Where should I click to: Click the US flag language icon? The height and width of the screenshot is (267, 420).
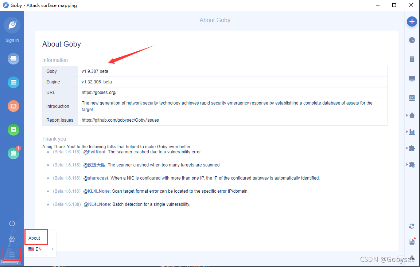coord(31,249)
